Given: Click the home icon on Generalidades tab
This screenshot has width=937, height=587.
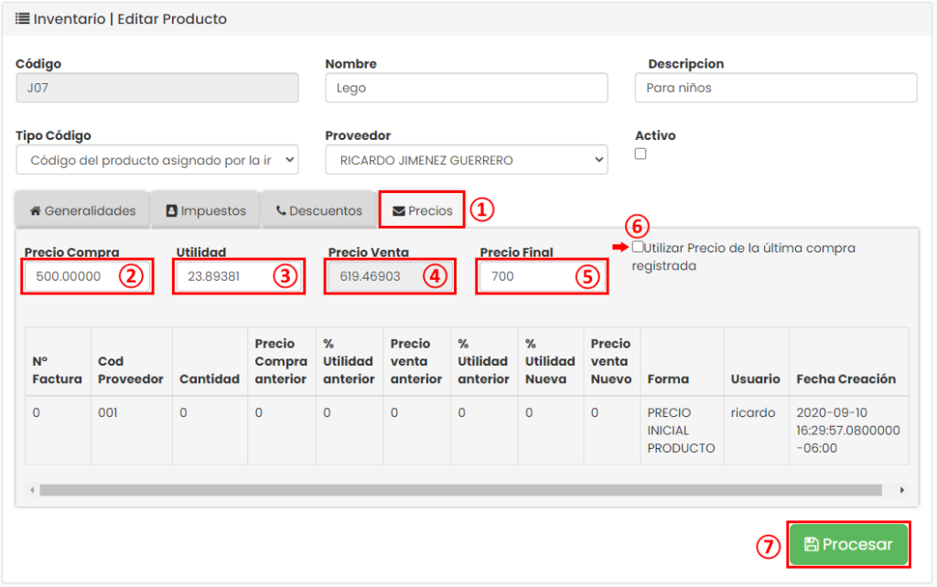Looking at the screenshot, I should pos(38,209).
